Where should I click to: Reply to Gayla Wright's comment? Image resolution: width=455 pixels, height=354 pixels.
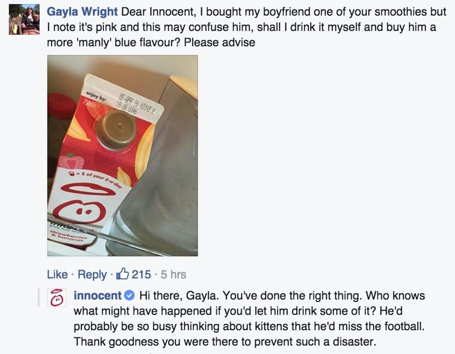92,274
